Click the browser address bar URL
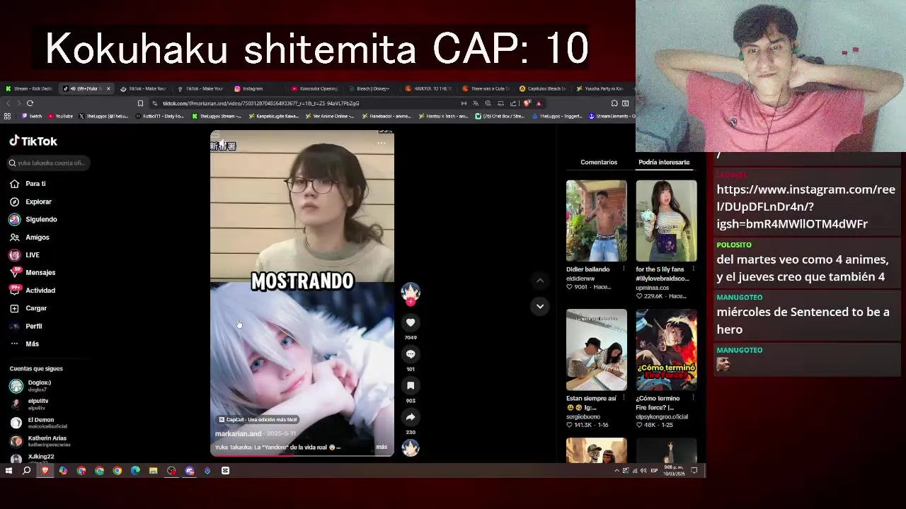The height and width of the screenshot is (509, 906). 262,103
